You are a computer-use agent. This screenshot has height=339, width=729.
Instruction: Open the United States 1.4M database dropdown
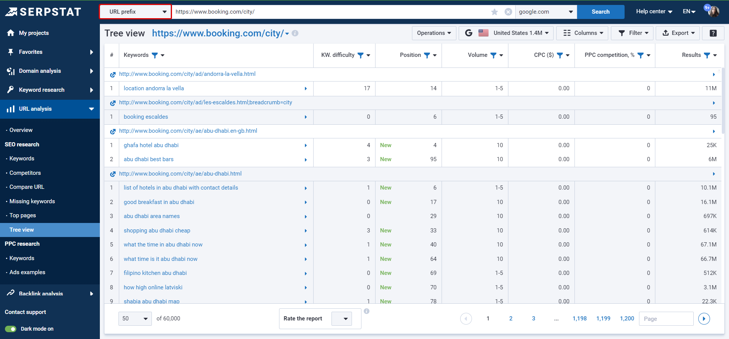pos(506,33)
